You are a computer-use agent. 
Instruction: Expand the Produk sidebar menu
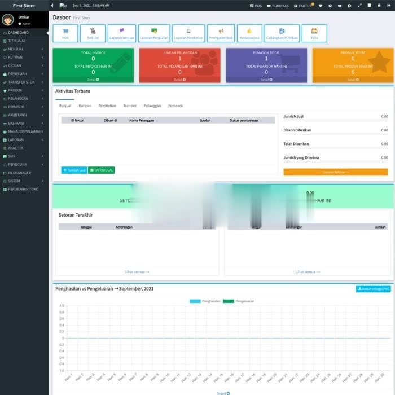pyautogui.click(x=24, y=90)
